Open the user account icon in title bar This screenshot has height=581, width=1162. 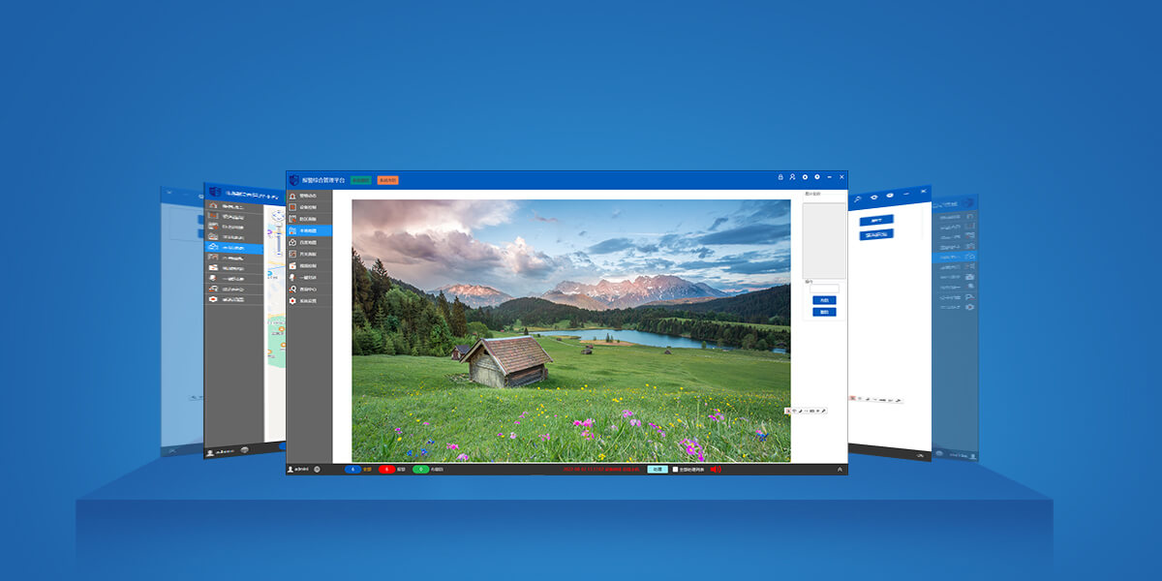(x=792, y=177)
